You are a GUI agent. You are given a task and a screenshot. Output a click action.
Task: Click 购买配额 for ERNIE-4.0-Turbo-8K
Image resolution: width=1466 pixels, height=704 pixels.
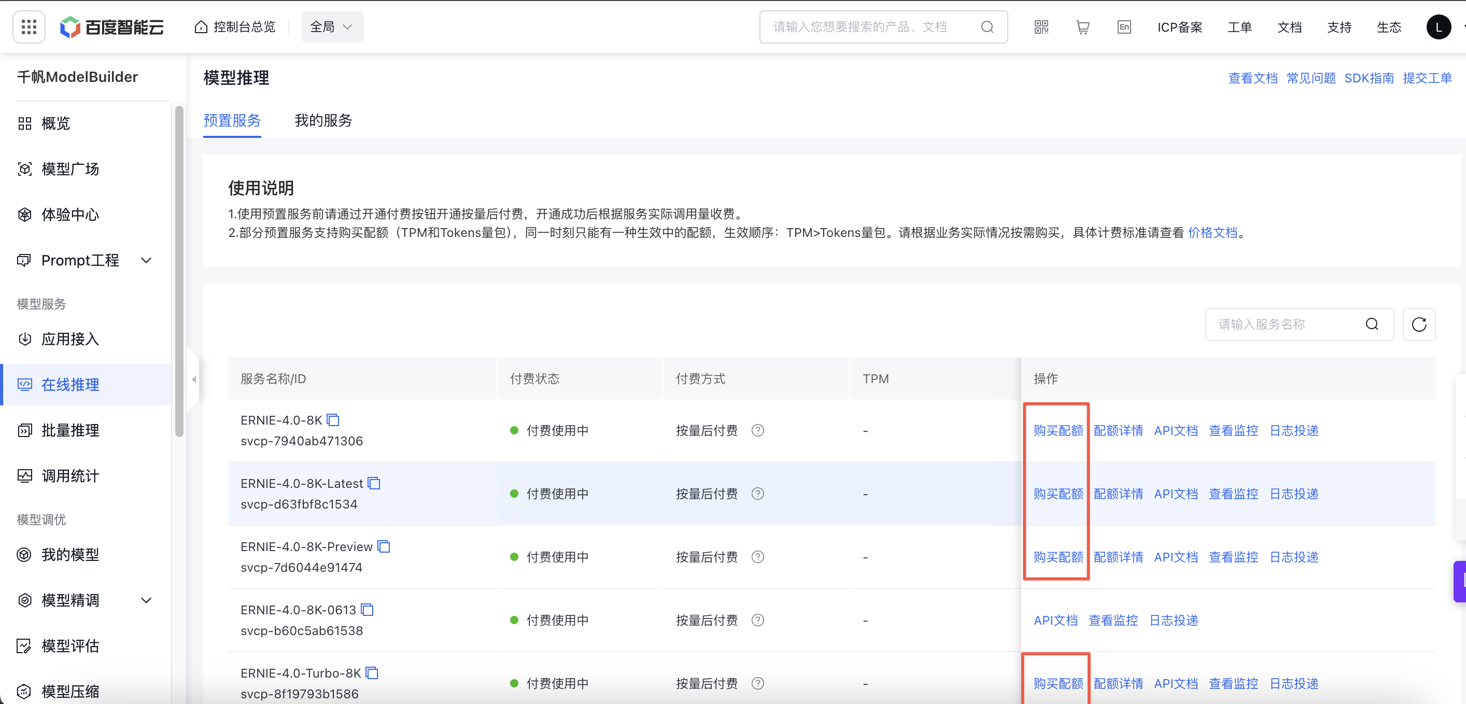[x=1058, y=683]
